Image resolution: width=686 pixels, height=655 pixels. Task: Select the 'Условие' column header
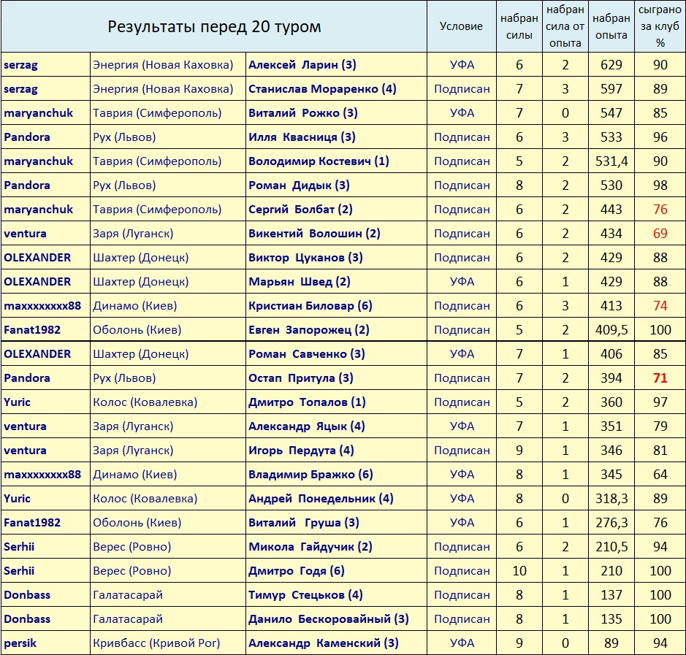point(461,26)
